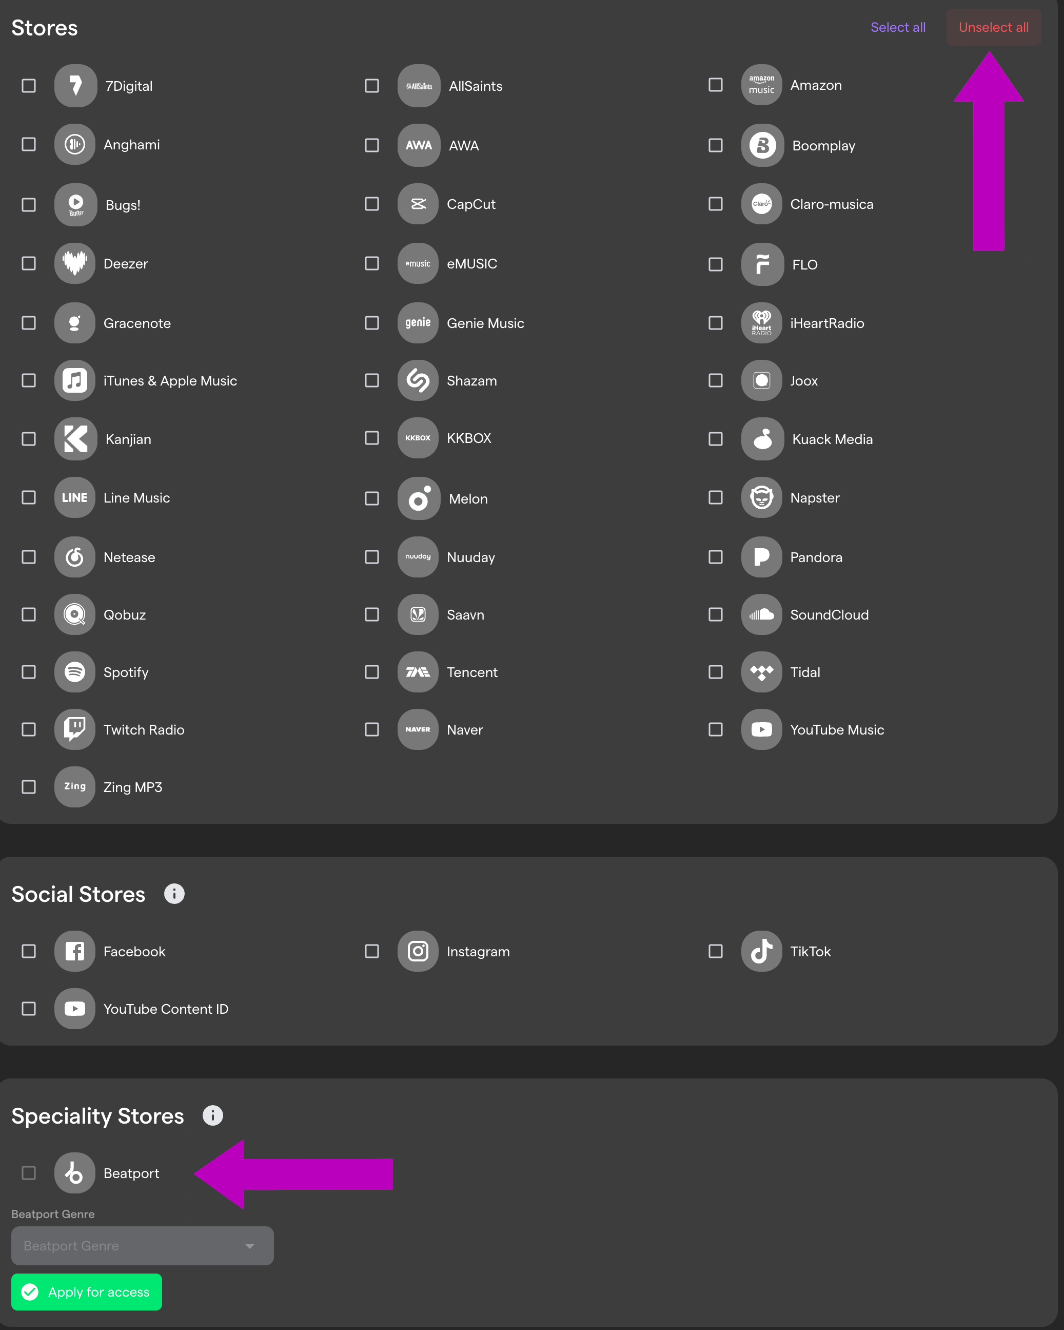This screenshot has width=1064, height=1330.
Task: Open Social Stores info icon
Action: pos(174,894)
